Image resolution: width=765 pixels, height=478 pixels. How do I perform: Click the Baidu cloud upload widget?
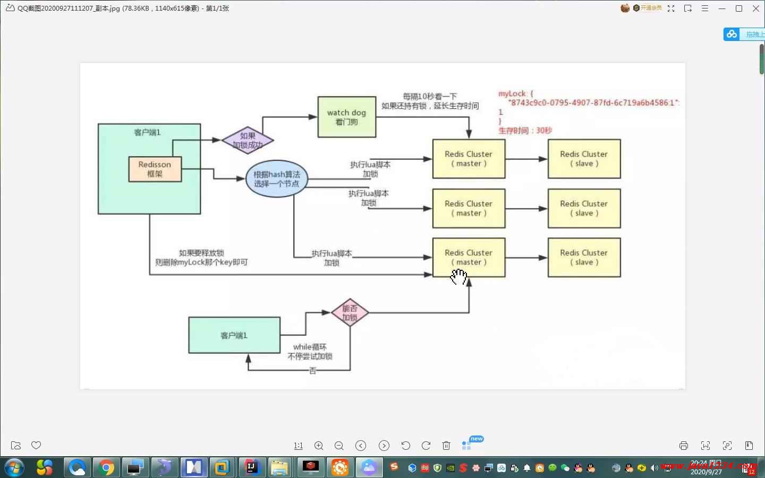(x=744, y=34)
